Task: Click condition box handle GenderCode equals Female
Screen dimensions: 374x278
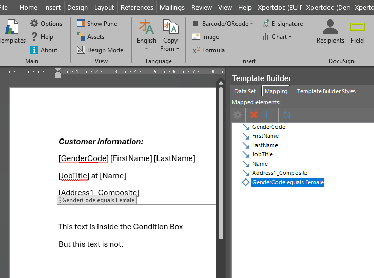Action: [97, 200]
